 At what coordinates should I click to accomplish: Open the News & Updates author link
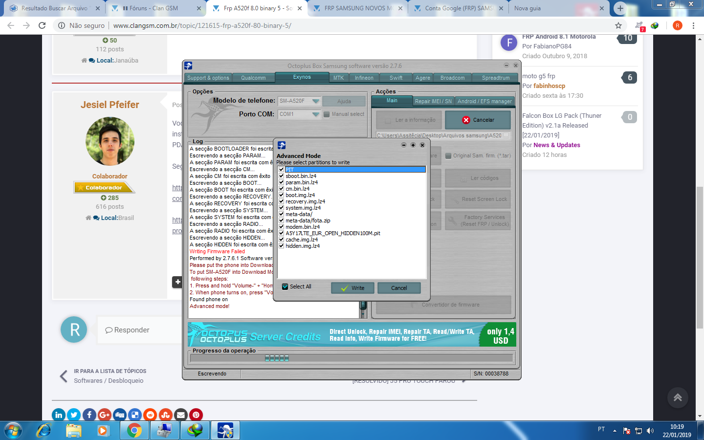(x=557, y=145)
